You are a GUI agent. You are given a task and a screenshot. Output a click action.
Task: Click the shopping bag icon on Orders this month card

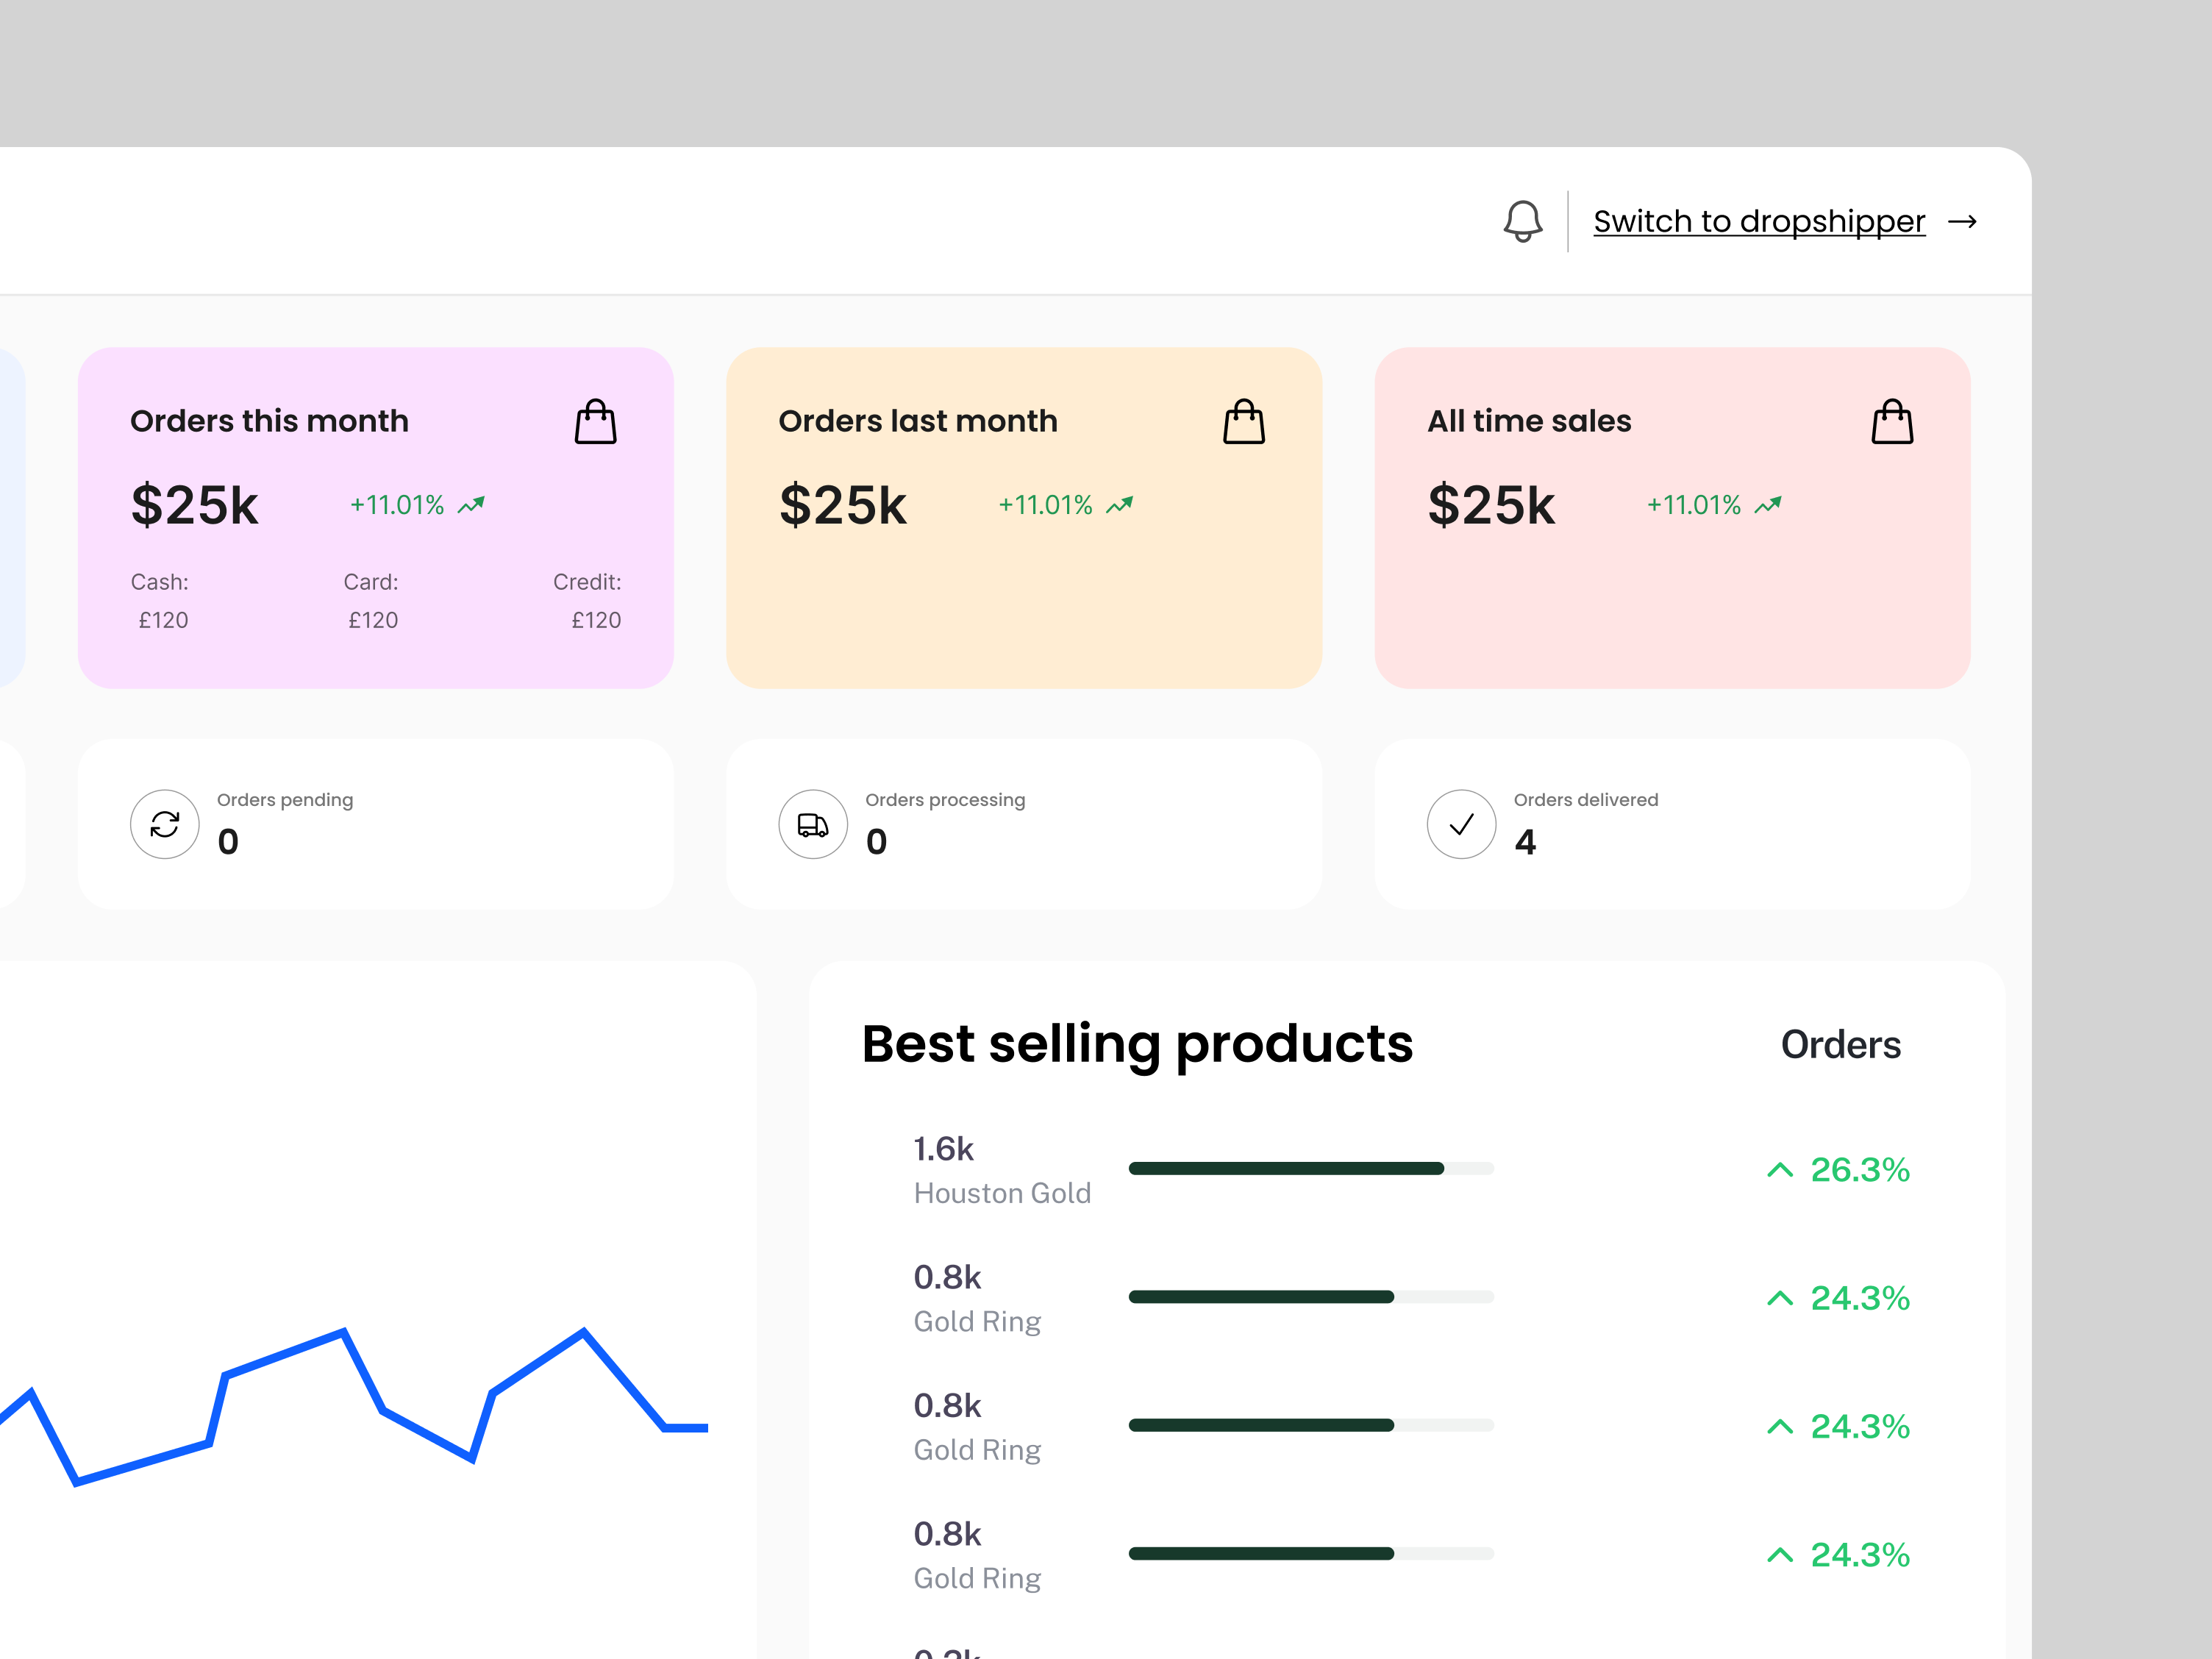tap(596, 421)
